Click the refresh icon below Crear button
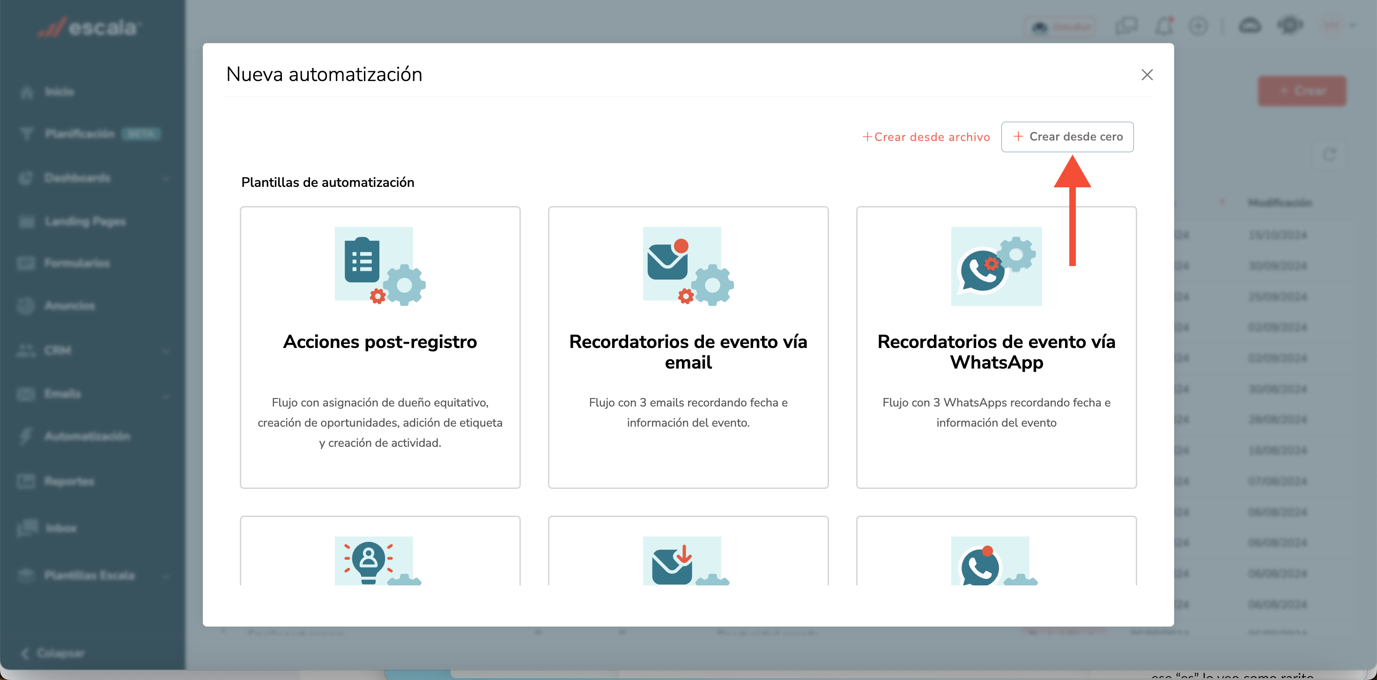Image resolution: width=1377 pixels, height=680 pixels. coord(1329,155)
